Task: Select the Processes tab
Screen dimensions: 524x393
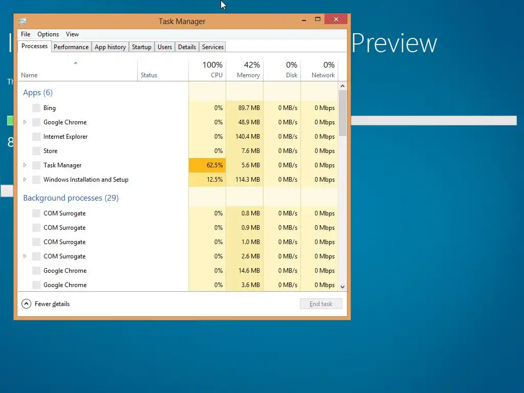Action: pyautogui.click(x=34, y=46)
